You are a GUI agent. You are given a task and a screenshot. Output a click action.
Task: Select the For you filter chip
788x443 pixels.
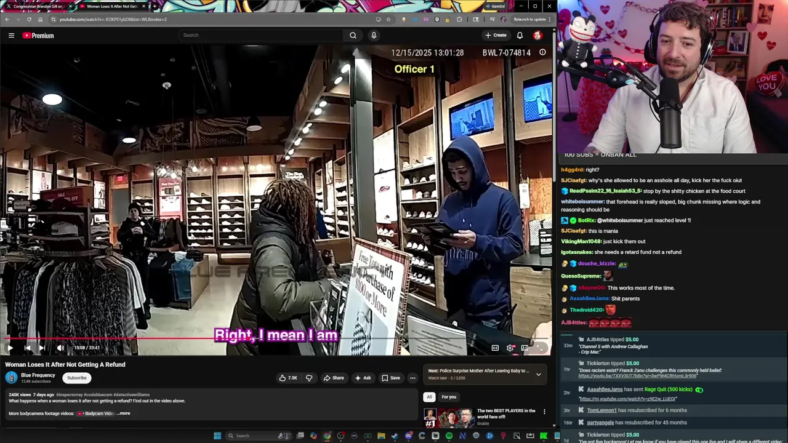449,397
